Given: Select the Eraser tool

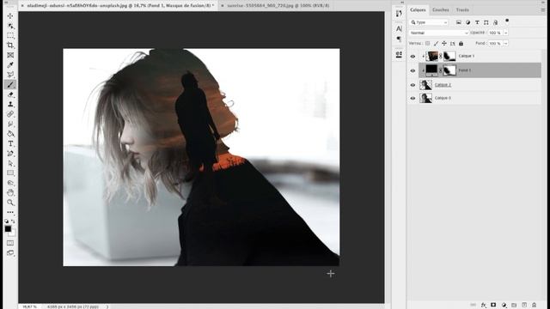Looking at the screenshot, I should [x=10, y=94].
